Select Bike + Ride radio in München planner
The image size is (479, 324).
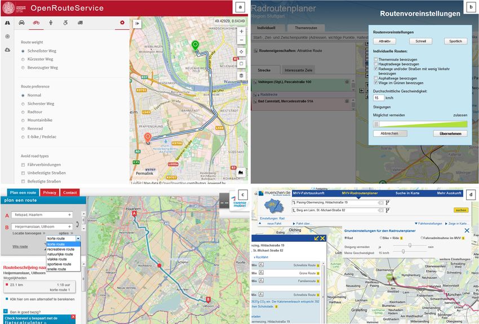point(381,238)
